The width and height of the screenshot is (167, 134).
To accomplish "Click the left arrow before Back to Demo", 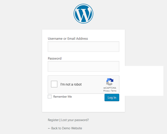I will tap(49, 128).
